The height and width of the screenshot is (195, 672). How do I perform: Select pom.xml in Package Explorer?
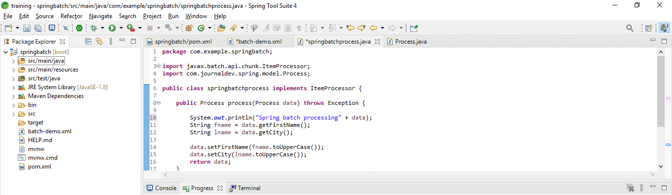coord(34,167)
